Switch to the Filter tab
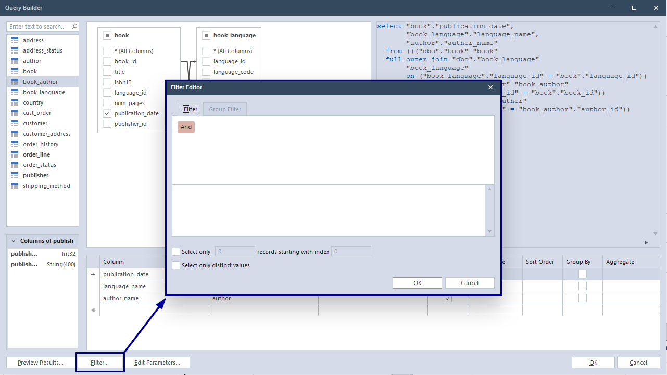The image size is (667, 375). pos(191,109)
